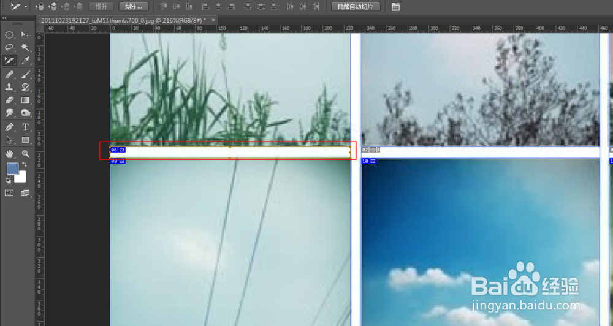
Task: Click the Slice Select tool preset icon
Action: pyautogui.click(x=16, y=7)
